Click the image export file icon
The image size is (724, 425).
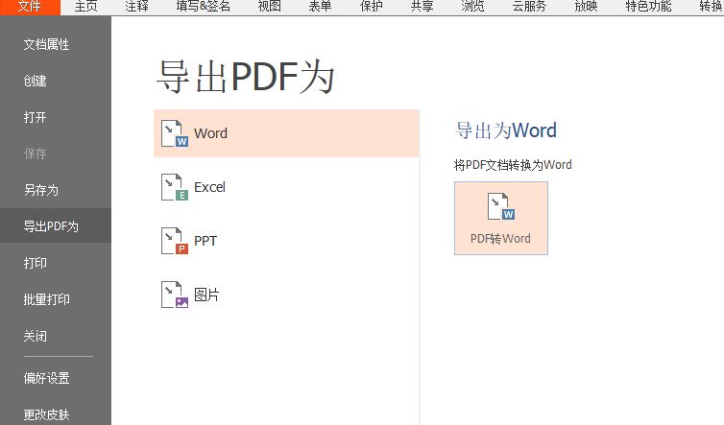pos(175,295)
